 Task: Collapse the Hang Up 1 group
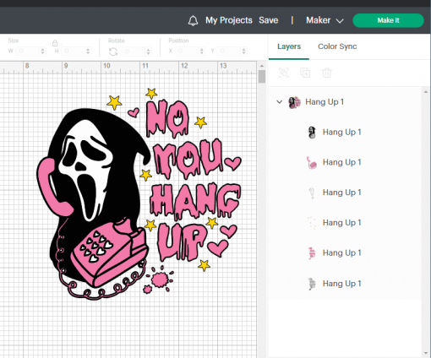[279, 102]
